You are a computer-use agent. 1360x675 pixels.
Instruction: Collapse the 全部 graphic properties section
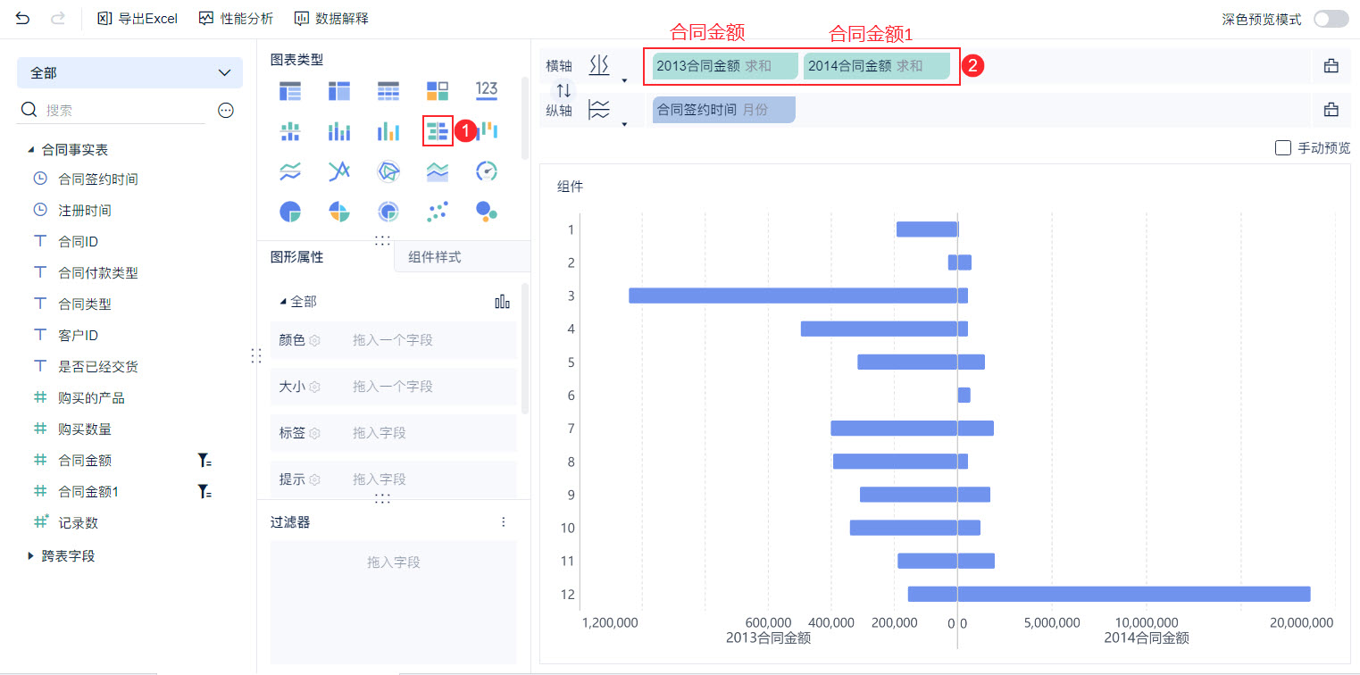coord(284,302)
